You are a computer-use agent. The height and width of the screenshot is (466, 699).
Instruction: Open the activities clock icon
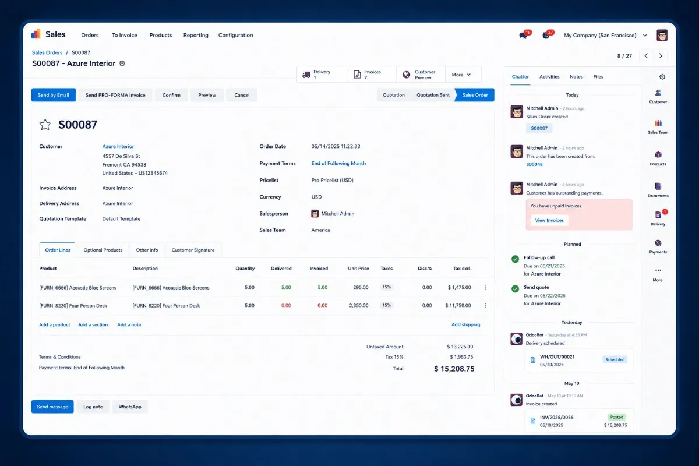click(x=546, y=36)
